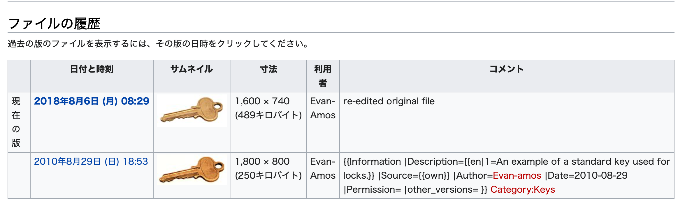Click the instruction text above the table
Image resolution: width=678 pixels, height=204 pixels.
click(x=157, y=44)
